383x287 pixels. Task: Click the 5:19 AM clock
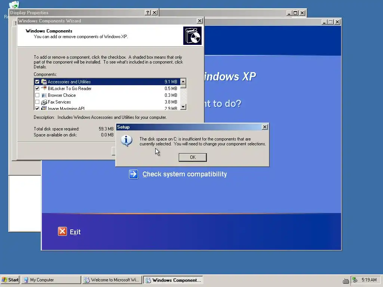coord(369,280)
